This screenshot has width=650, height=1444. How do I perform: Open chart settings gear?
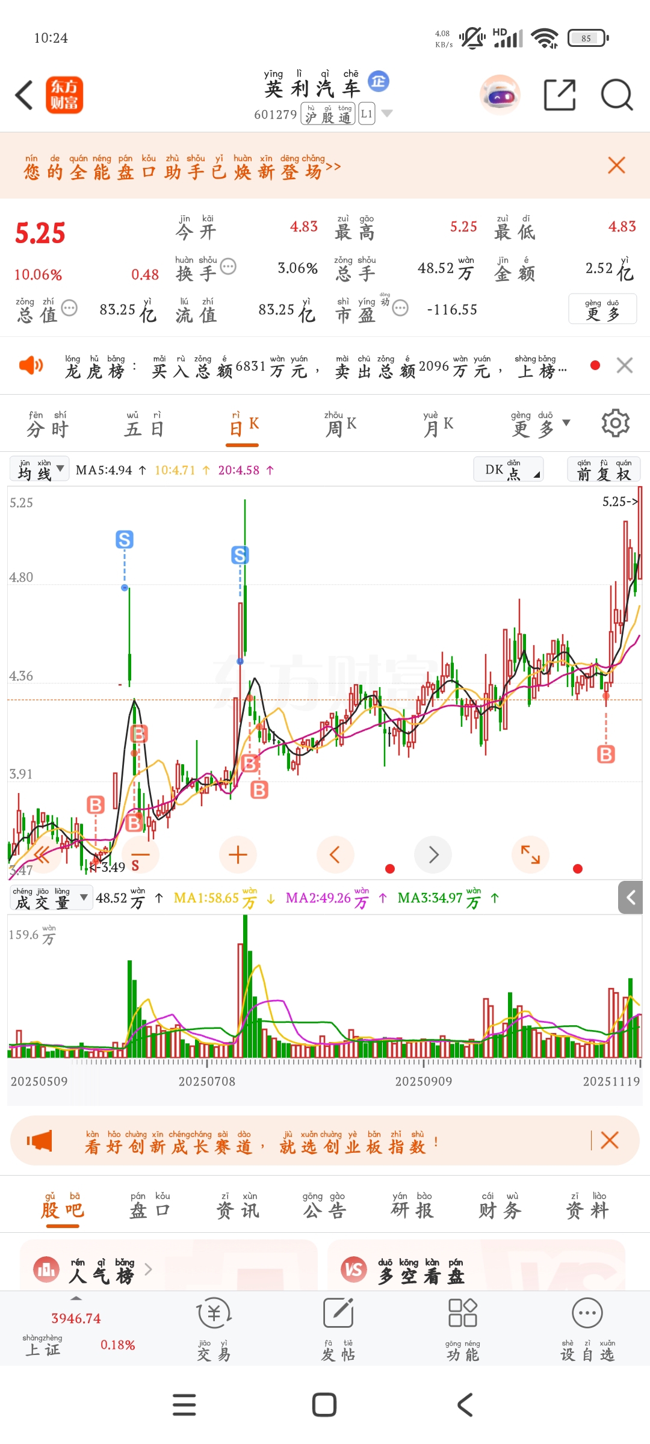tap(615, 424)
